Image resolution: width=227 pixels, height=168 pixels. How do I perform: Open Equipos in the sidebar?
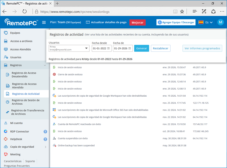(x=15, y=33)
